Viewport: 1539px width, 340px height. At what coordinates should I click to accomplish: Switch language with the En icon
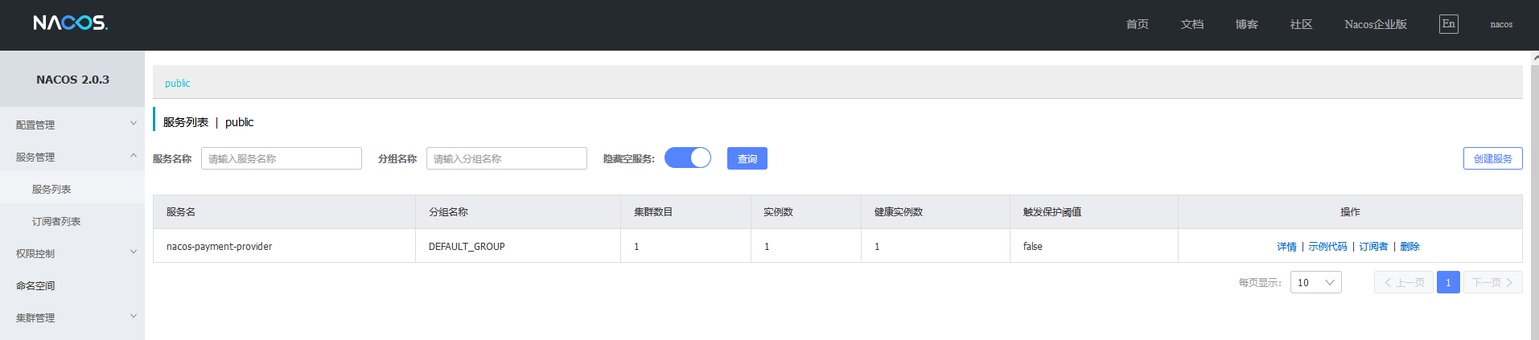pos(1448,24)
